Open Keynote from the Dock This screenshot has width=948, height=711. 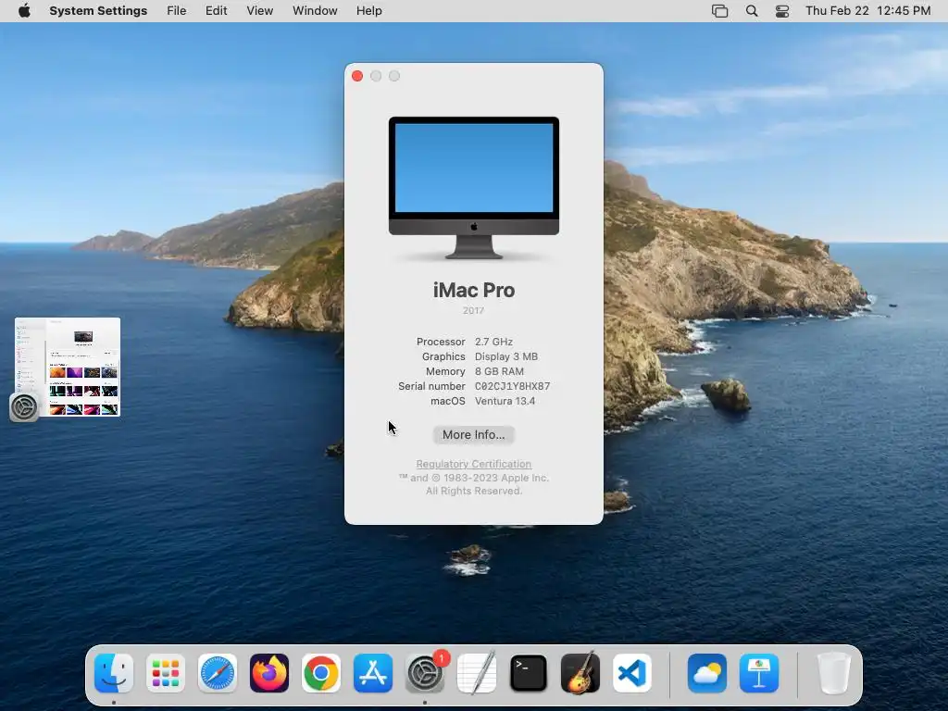pyautogui.click(x=759, y=673)
